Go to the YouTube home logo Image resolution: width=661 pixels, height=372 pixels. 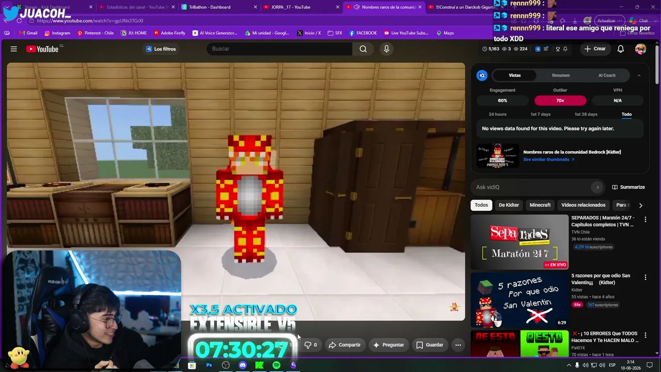click(42, 49)
